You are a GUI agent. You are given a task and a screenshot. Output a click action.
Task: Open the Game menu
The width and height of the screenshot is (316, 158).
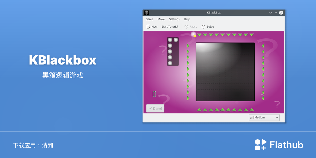[x=149, y=19]
